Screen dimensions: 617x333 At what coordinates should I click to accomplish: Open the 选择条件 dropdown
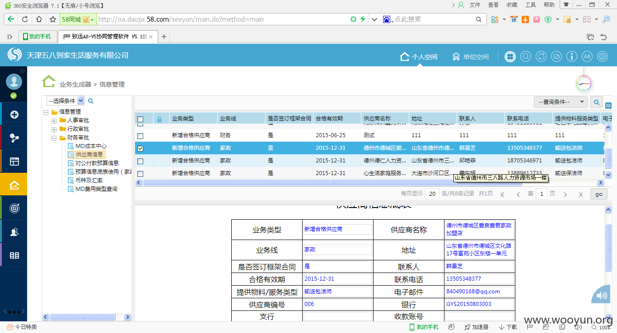[65, 101]
